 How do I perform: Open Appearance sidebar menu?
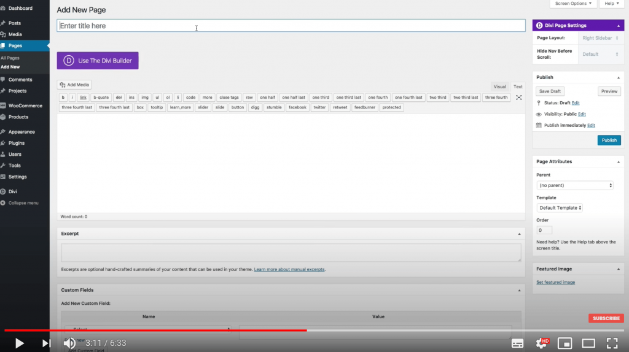coord(21,132)
